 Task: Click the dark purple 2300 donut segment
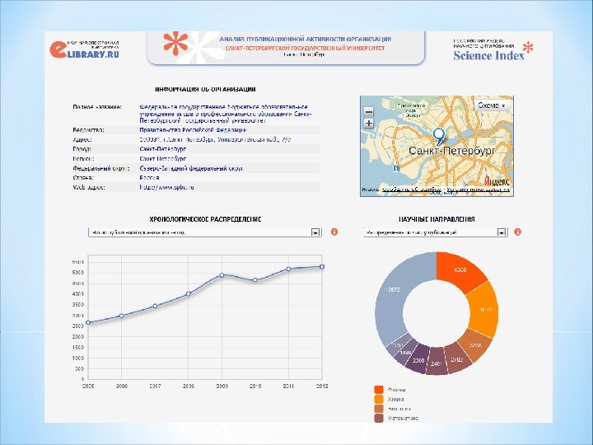[418, 360]
